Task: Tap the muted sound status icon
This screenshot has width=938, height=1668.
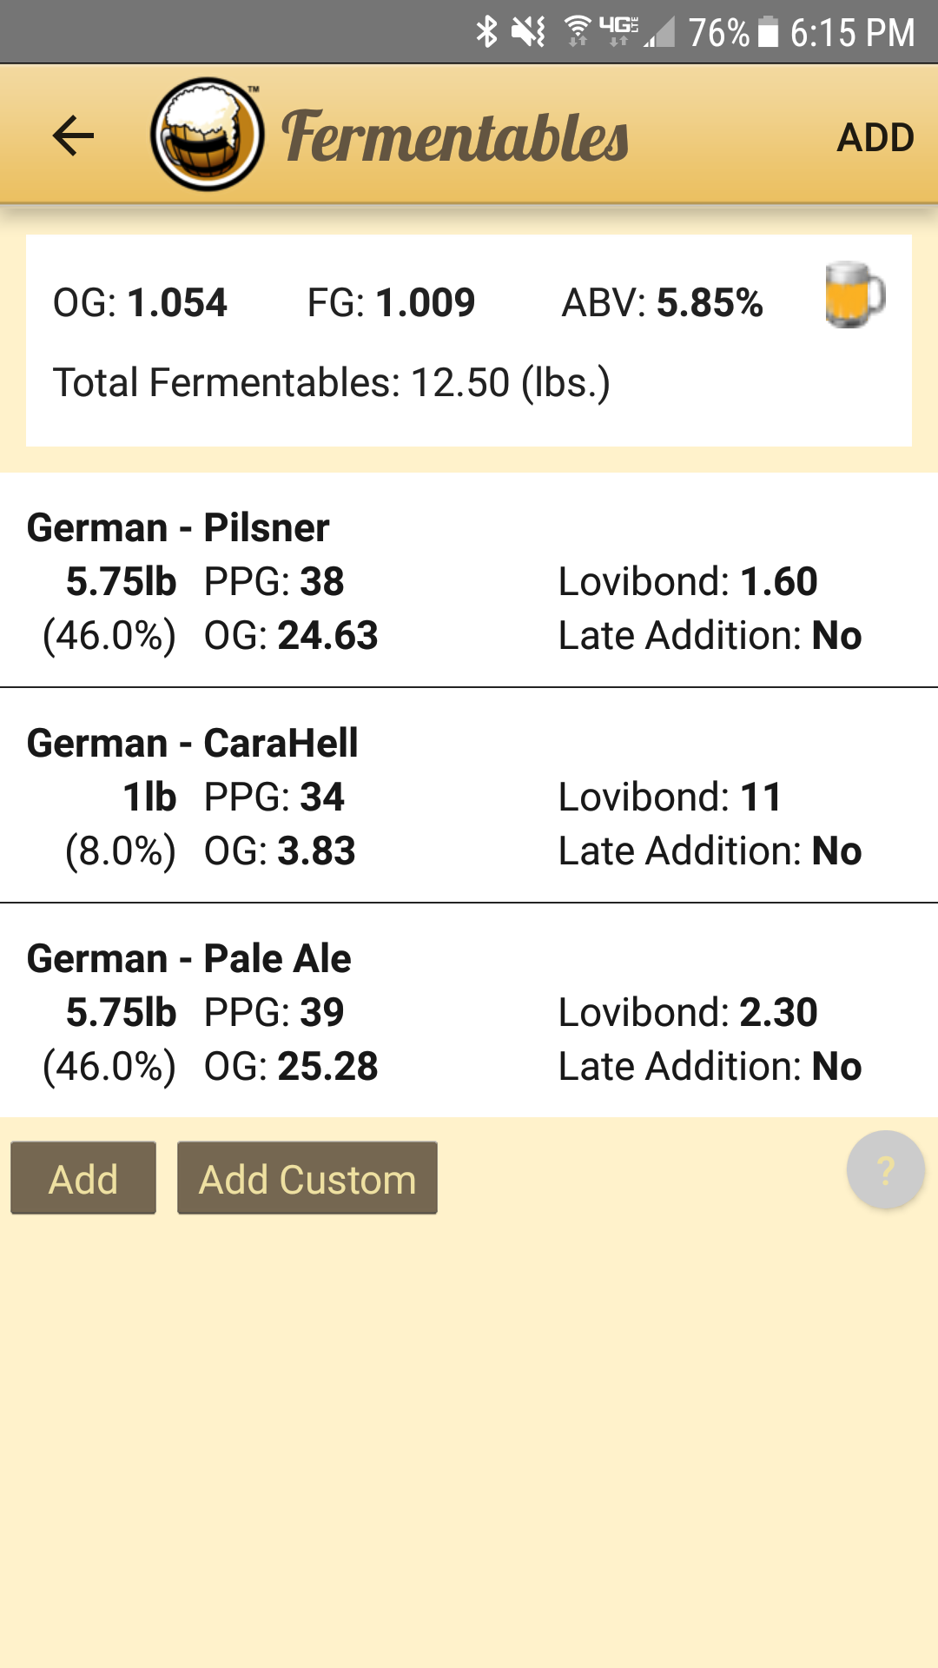Action: (x=527, y=33)
